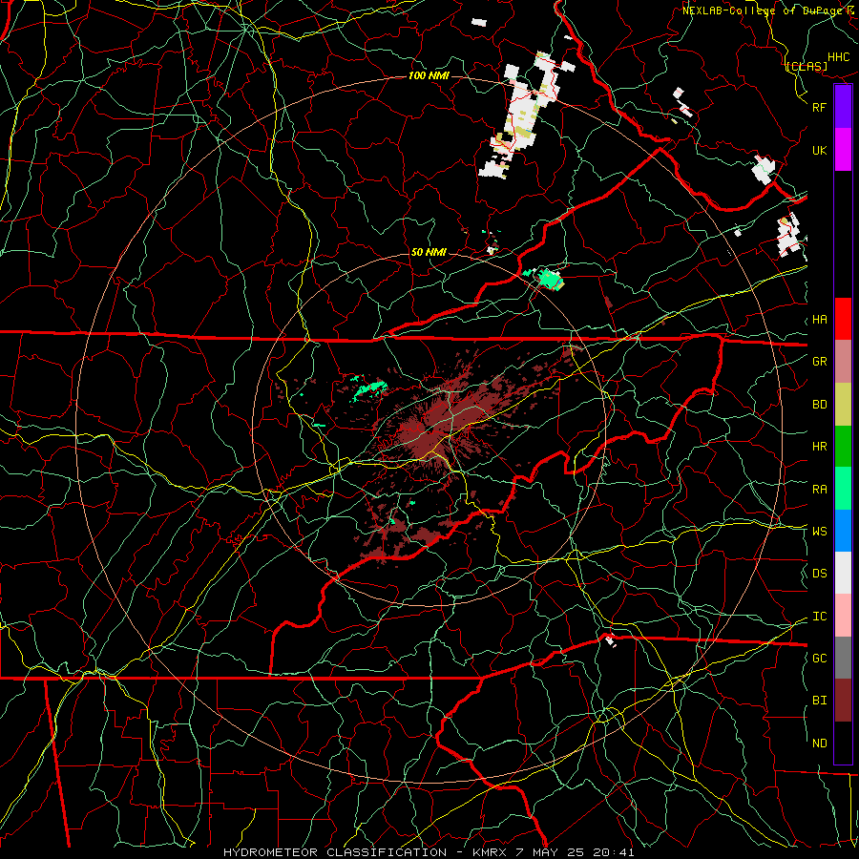Screen dimensions: 859x859
Task: Click the [CLAS] label
Action: pos(807,66)
